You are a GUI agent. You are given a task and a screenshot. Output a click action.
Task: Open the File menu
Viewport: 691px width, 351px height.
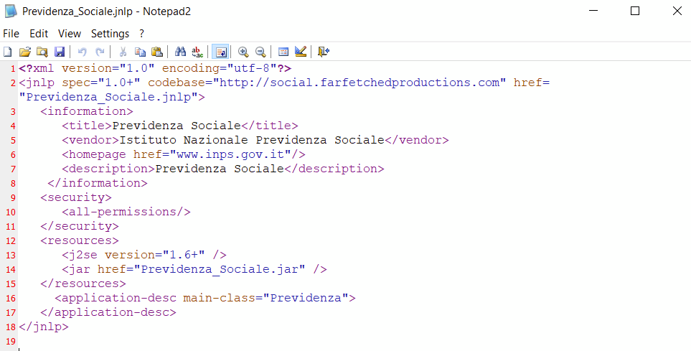(x=11, y=34)
